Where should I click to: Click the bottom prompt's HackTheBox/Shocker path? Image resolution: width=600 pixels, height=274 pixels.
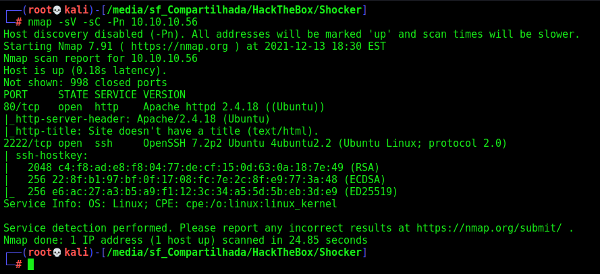pyautogui.click(x=307, y=252)
